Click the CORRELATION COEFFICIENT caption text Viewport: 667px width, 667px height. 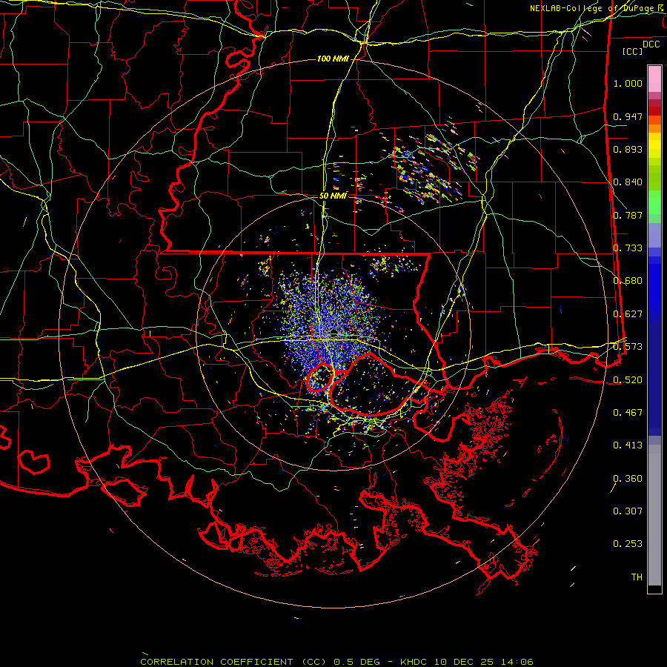pos(216,662)
